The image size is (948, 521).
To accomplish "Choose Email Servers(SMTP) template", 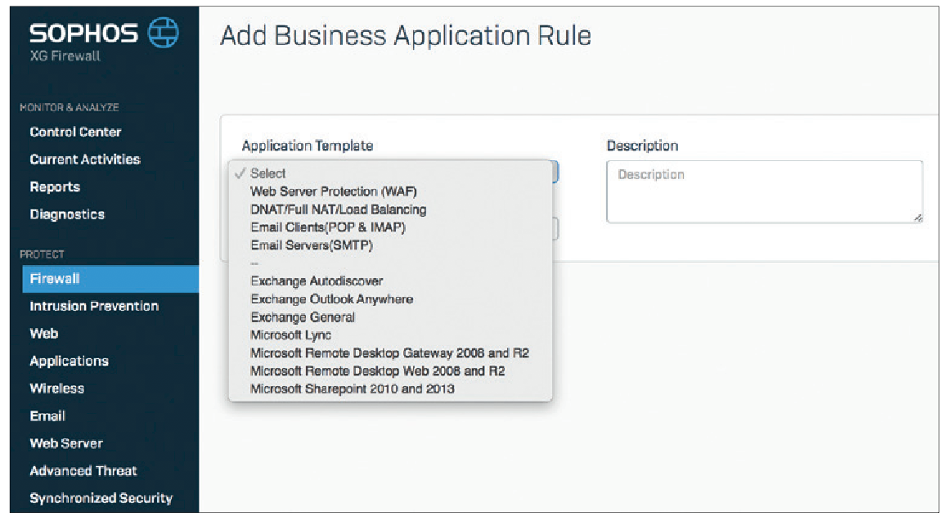I will (390, 245).
